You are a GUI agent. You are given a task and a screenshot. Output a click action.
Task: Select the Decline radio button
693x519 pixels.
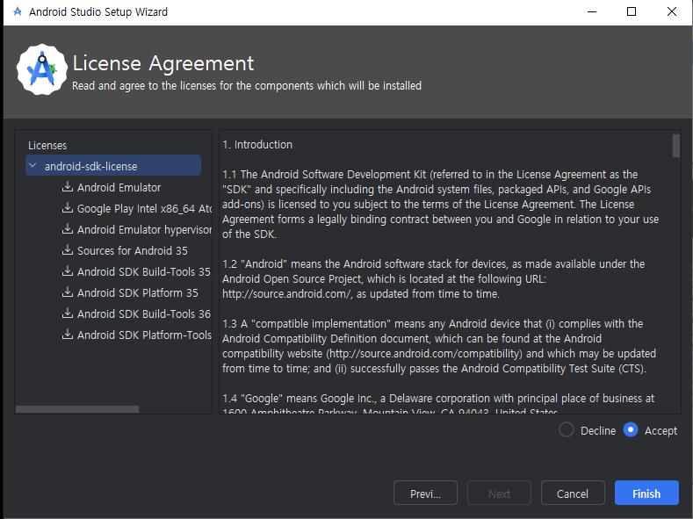tap(567, 429)
